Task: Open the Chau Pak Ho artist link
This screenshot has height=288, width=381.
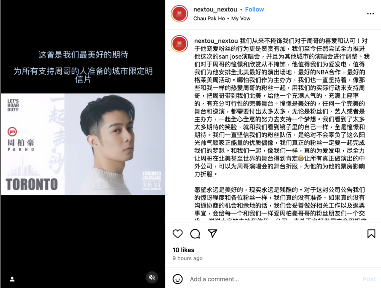Action: click(x=209, y=18)
